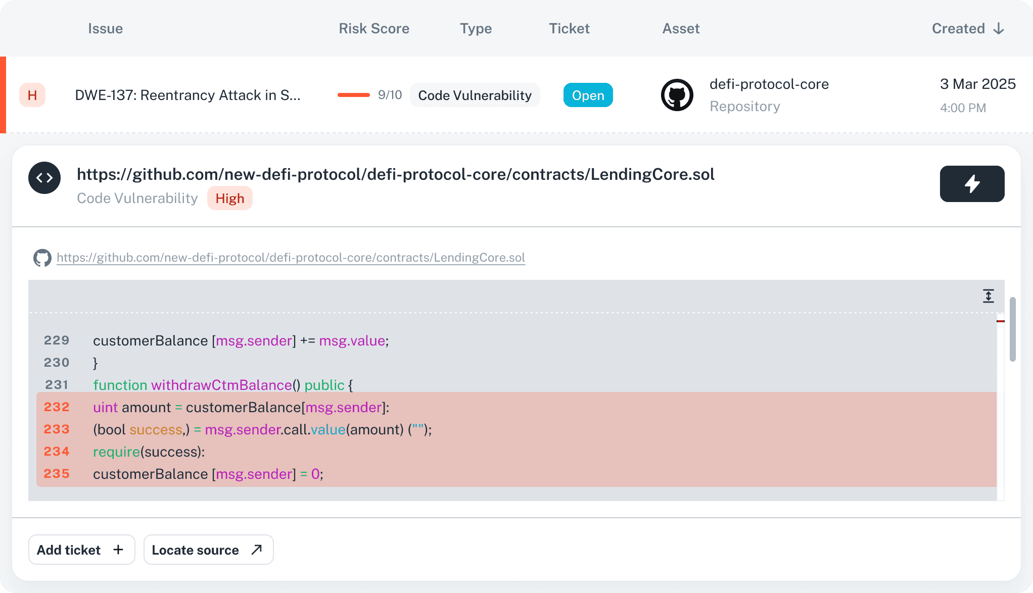Click the GitHub logo next to defi-protocol-core
This screenshot has width=1033, height=593.
[677, 95]
